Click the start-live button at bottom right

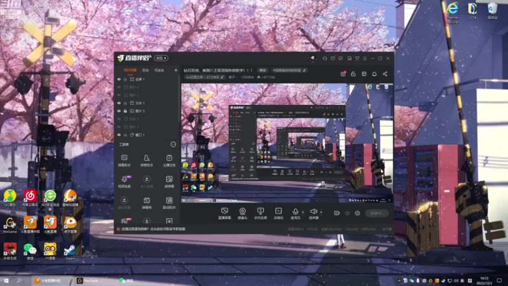coord(377,213)
